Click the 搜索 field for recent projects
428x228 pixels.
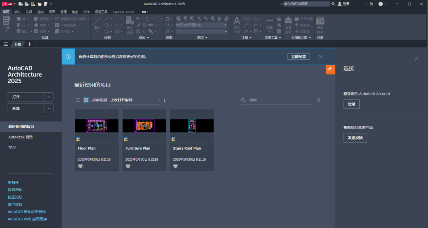(279, 100)
